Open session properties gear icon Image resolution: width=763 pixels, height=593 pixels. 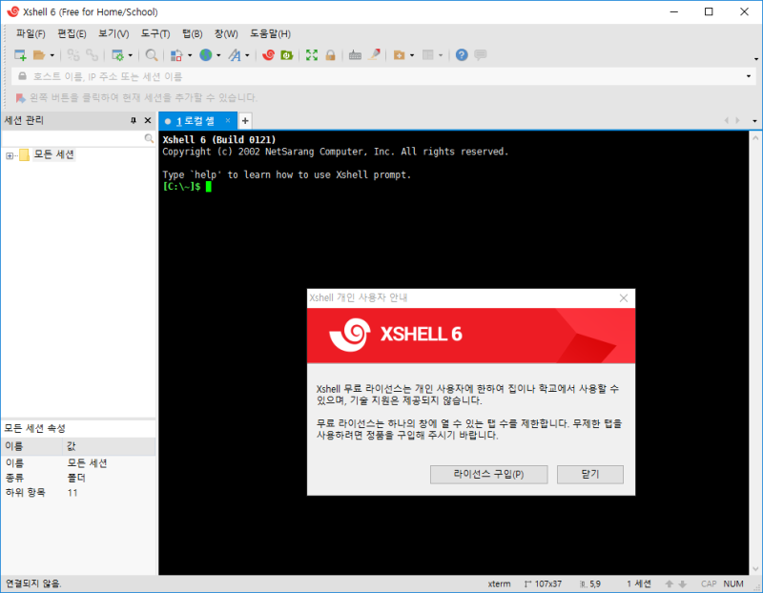[117, 55]
